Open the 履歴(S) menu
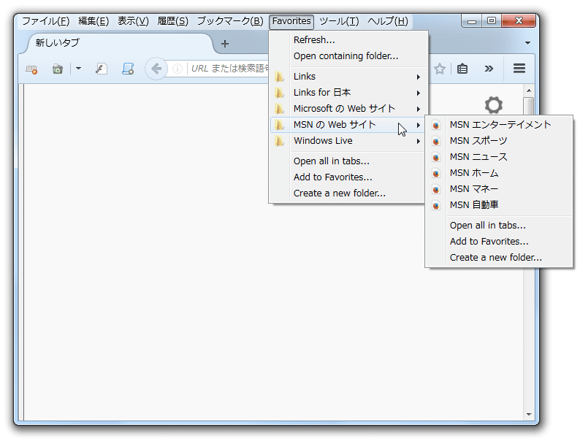Screen dimensions: 580x441 coord(172,21)
